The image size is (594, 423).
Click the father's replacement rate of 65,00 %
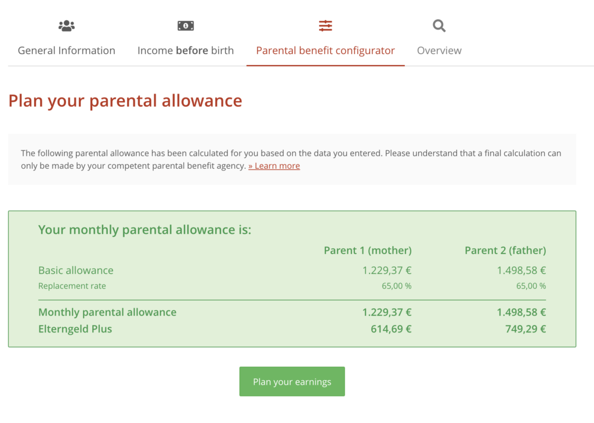click(533, 285)
